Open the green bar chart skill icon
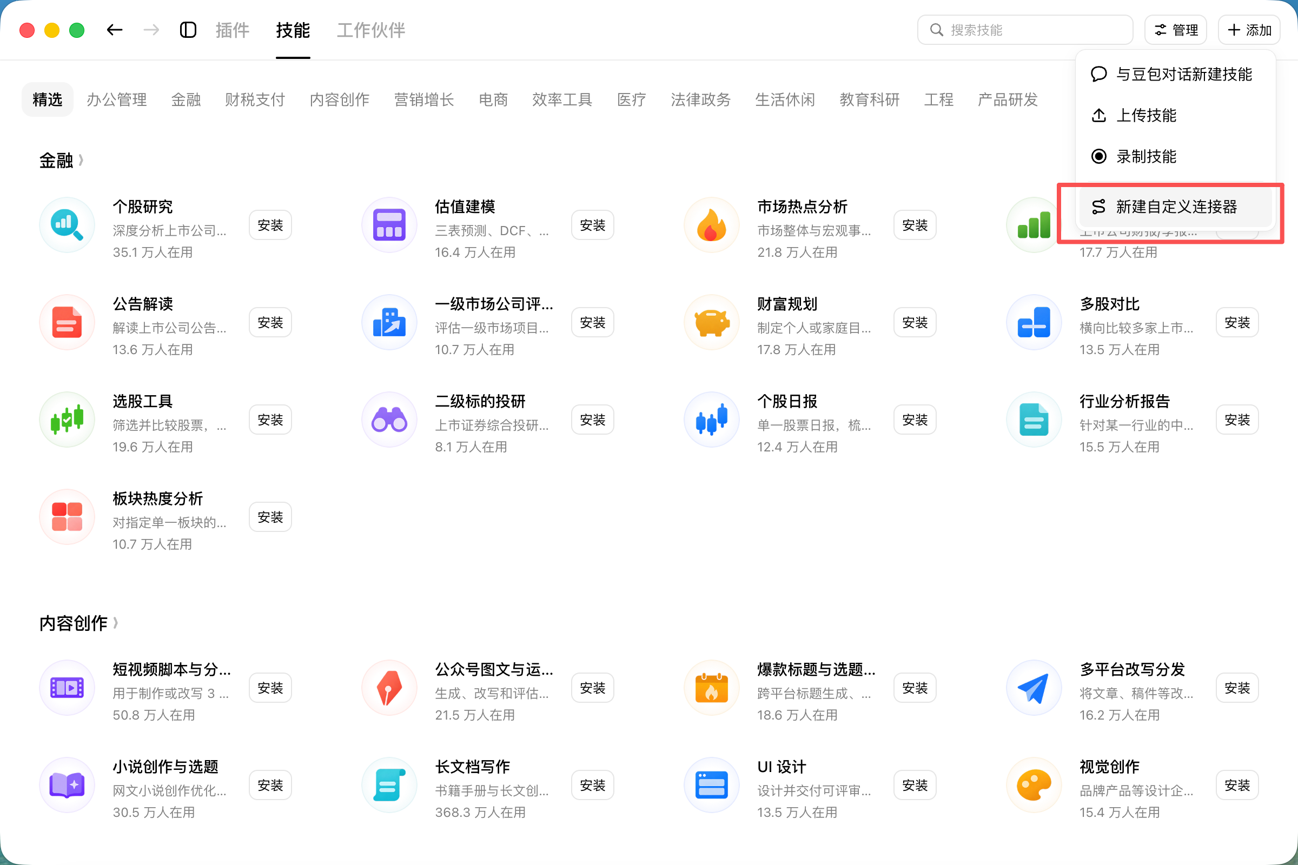1298x865 pixels. pyautogui.click(x=1032, y=225)
